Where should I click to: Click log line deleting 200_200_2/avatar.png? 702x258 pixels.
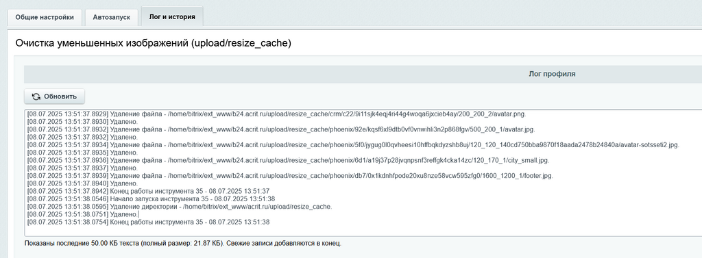tap(277, 114)
